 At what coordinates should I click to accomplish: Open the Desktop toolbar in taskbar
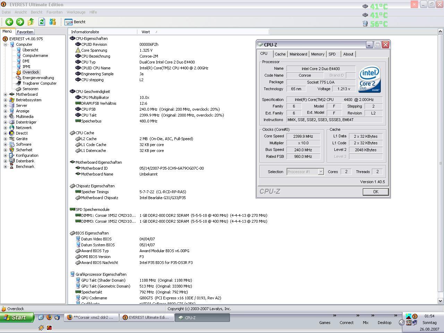click(x=384, y=323)
